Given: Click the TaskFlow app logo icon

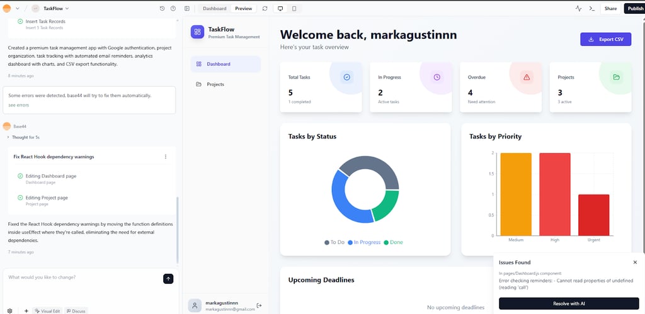Looking at the screenshot, I should (x=197, y=31).
